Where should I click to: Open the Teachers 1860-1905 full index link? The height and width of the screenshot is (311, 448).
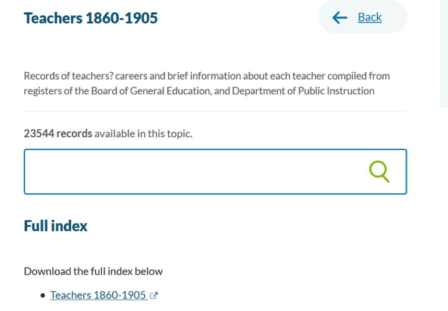[x=98, y=295]
